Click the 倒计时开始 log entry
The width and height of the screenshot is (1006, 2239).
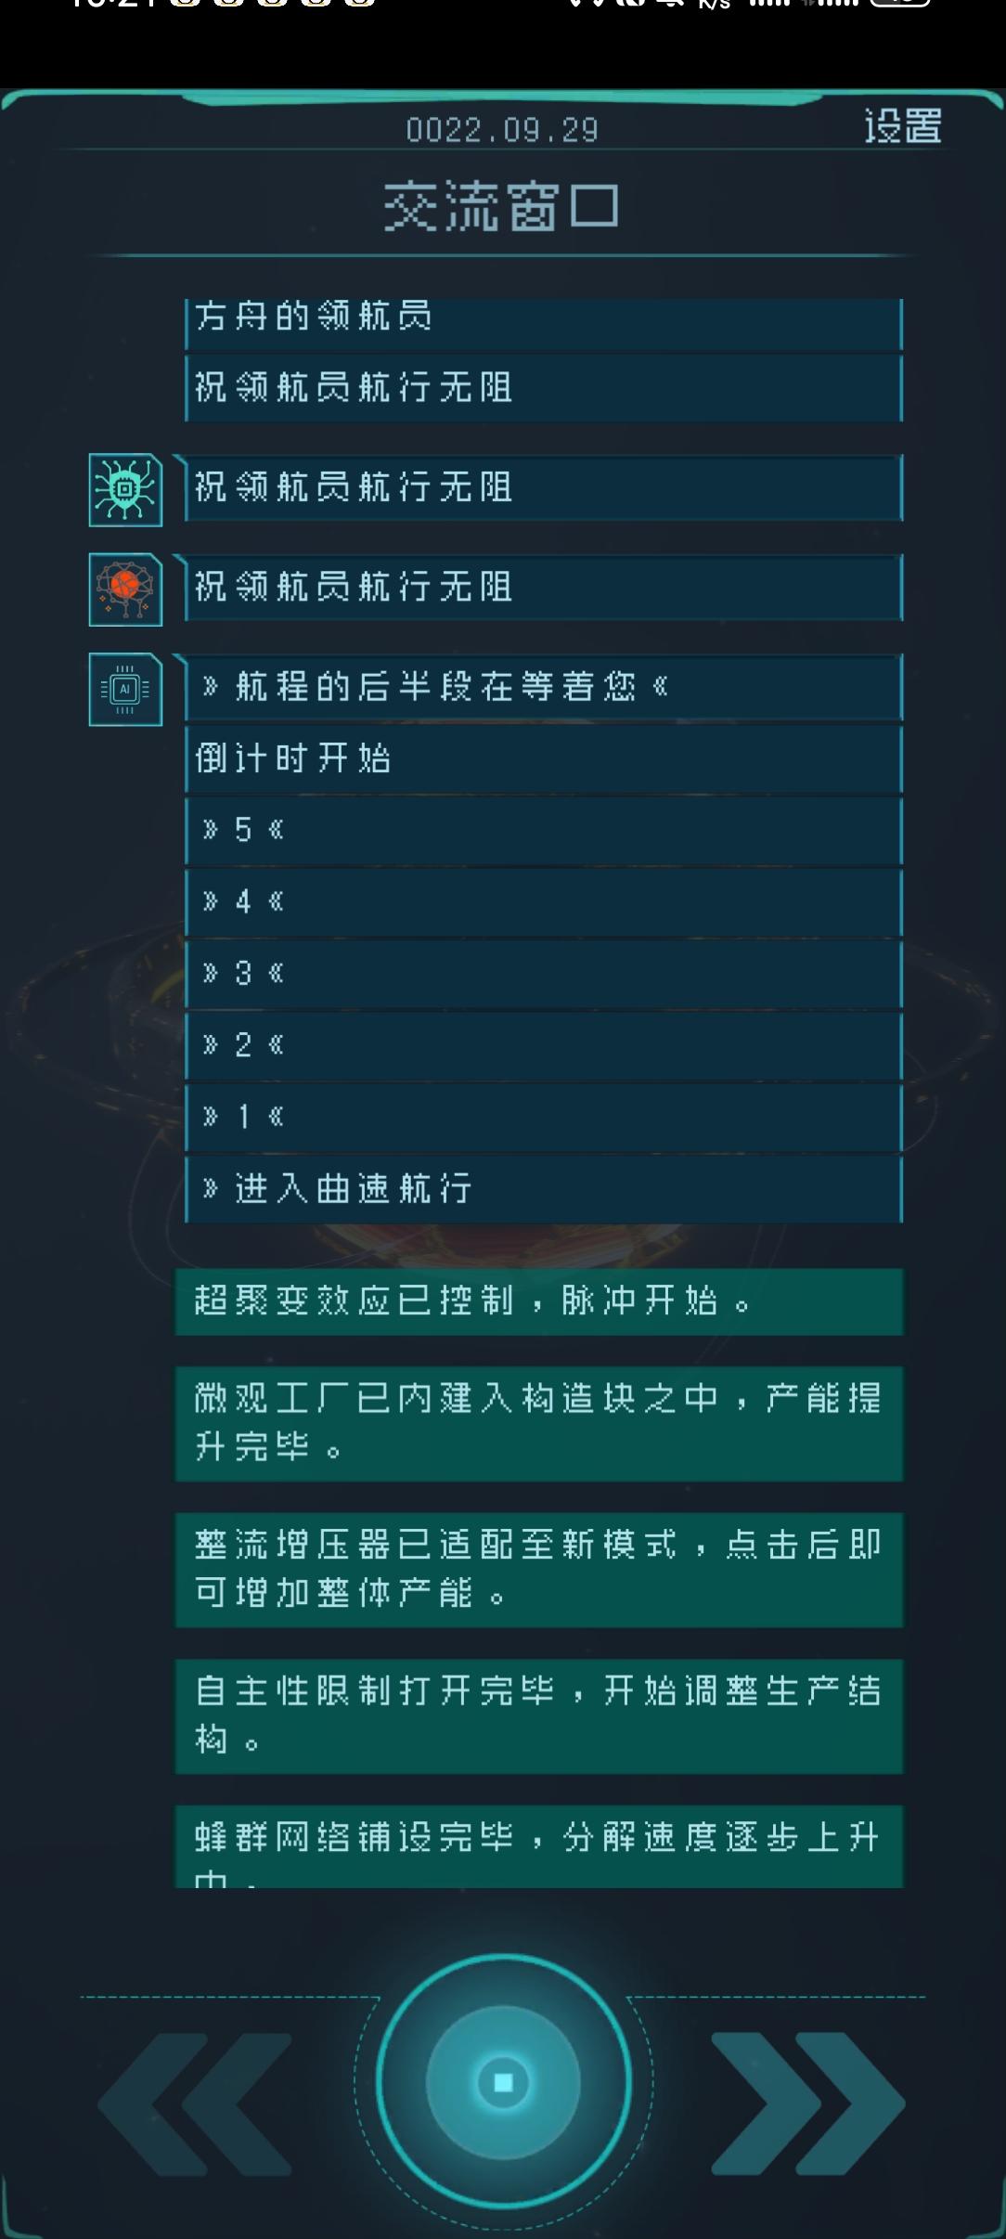543,758
